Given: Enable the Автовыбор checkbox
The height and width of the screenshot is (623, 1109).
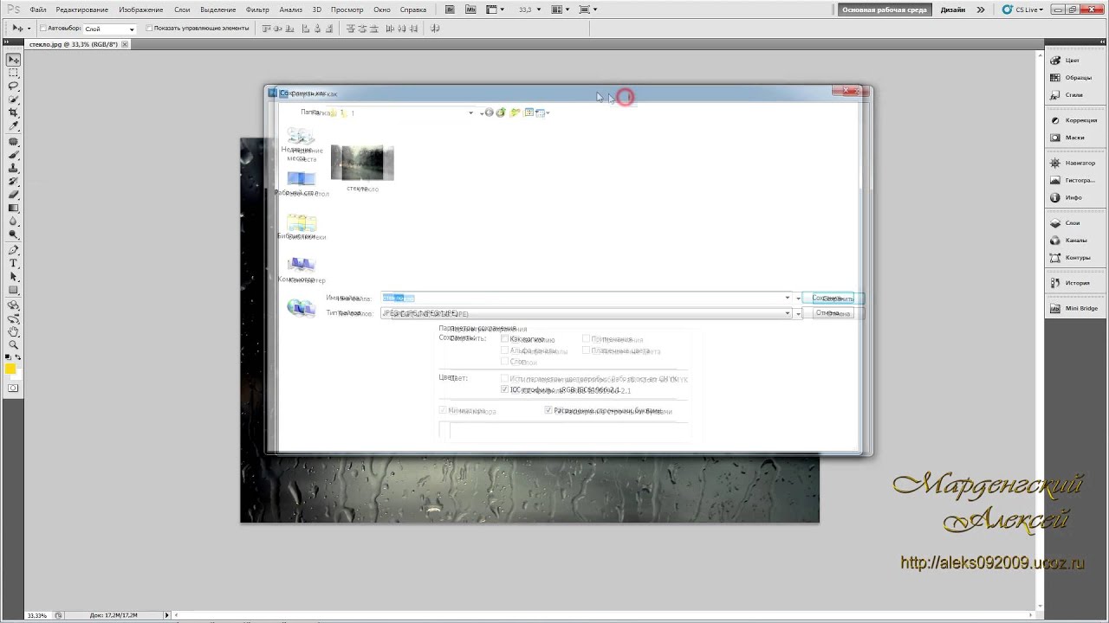Looking at the screenshot, I should click(x=43, y=29).
